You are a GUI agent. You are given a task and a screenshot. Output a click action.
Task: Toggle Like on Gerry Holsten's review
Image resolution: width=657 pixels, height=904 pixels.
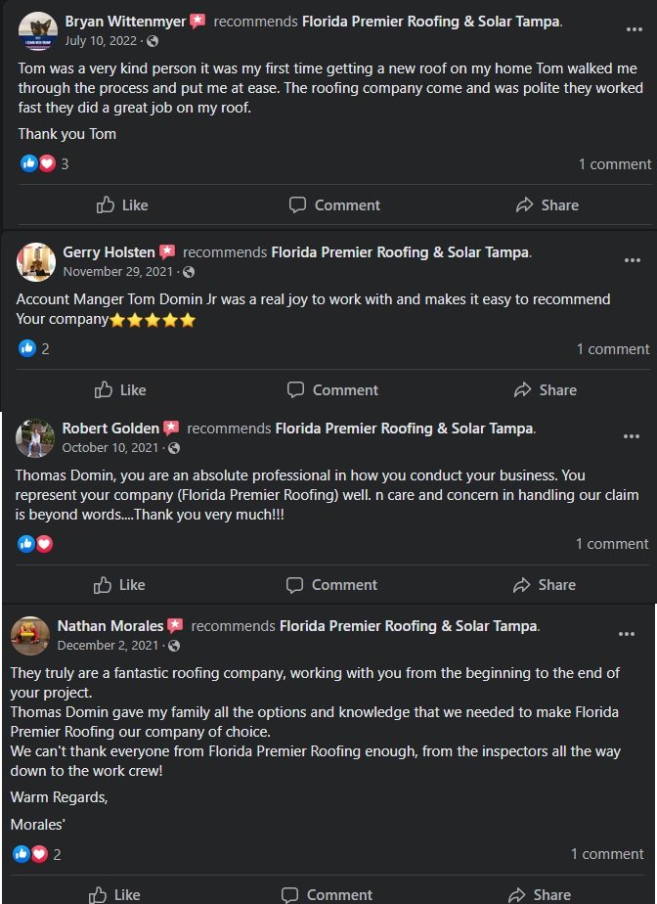120,390
